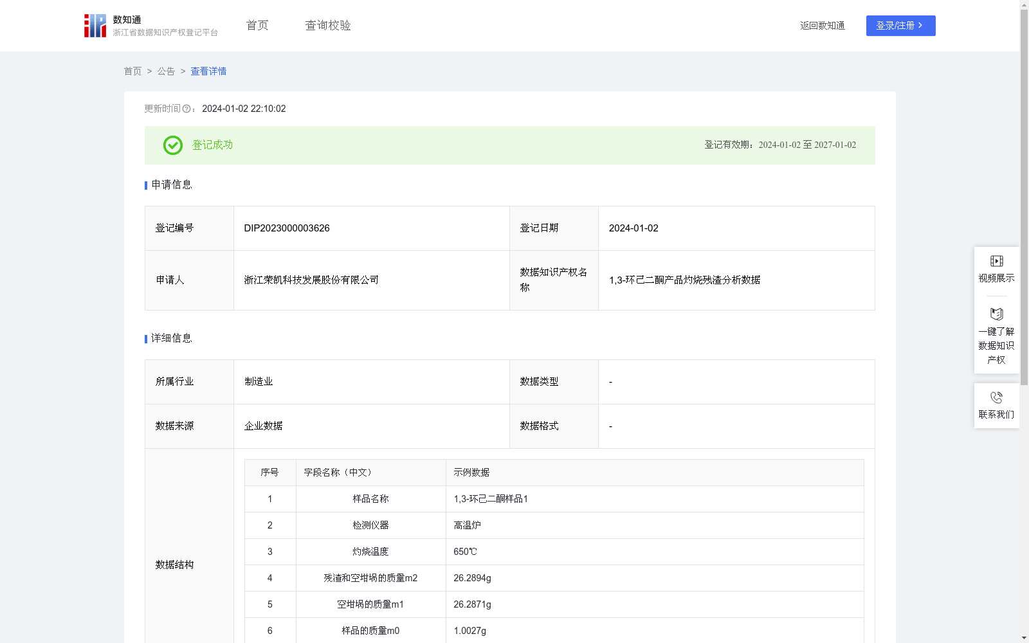Click the scrollbar up arrow
The height and width of the screenshot is (643, 1029).
(x=1024, y=5)
